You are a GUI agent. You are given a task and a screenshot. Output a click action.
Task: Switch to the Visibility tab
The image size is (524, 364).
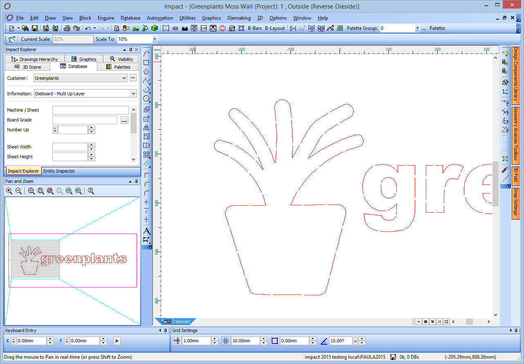point(121,59)
